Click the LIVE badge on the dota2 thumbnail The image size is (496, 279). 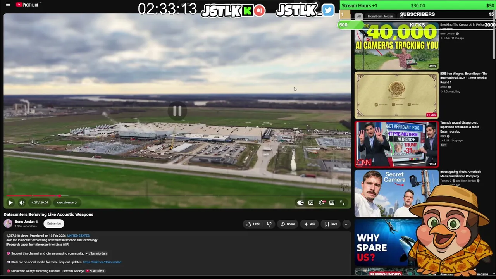(431, 115)
